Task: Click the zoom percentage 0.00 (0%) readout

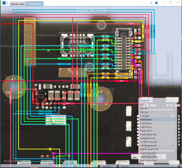Action: (107, 166)
